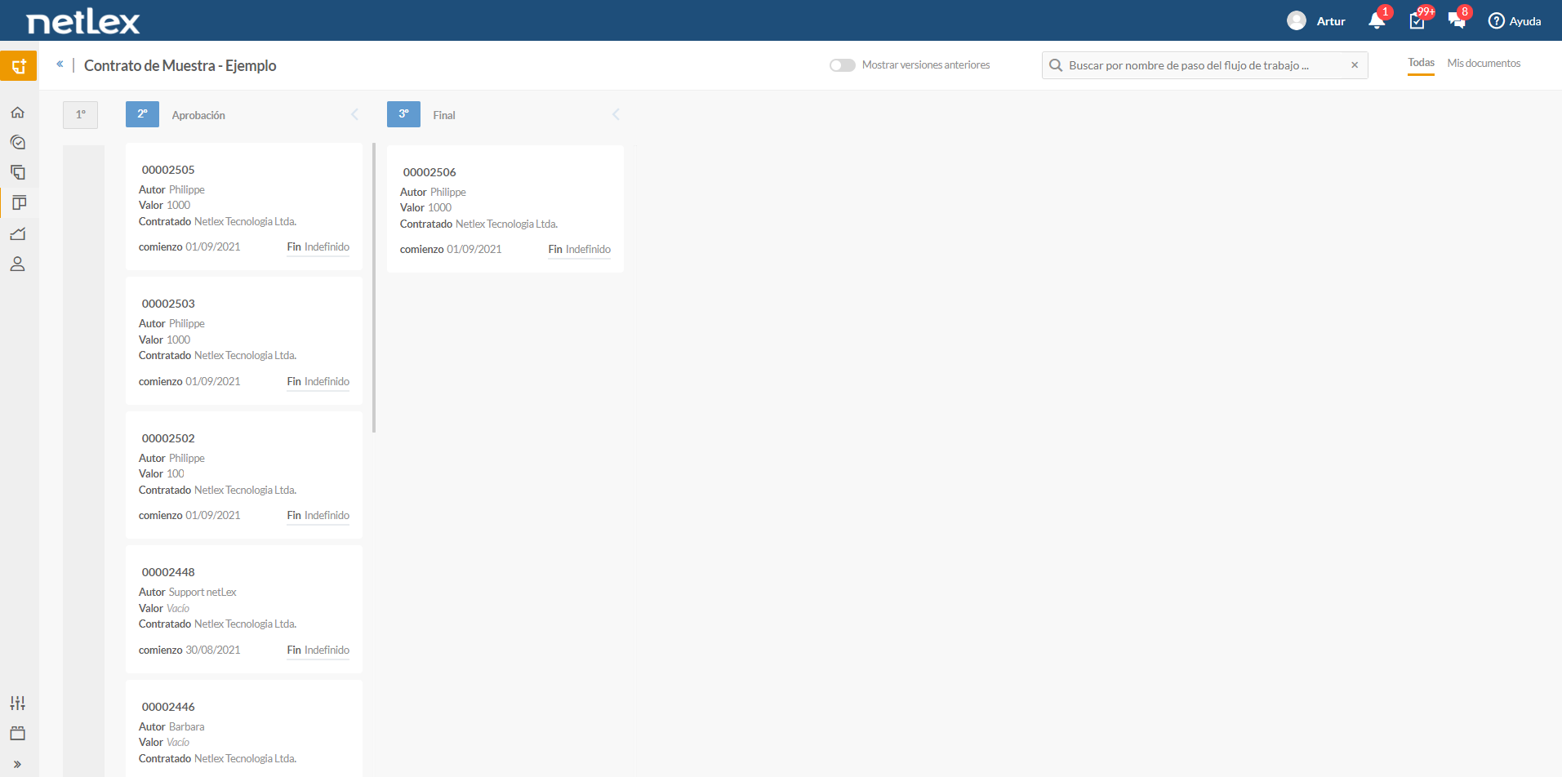Viewport: 1562px width, 777px height.
Task: Collapse the Aprobación column with chevron
Action: click(x=354, y=114)
